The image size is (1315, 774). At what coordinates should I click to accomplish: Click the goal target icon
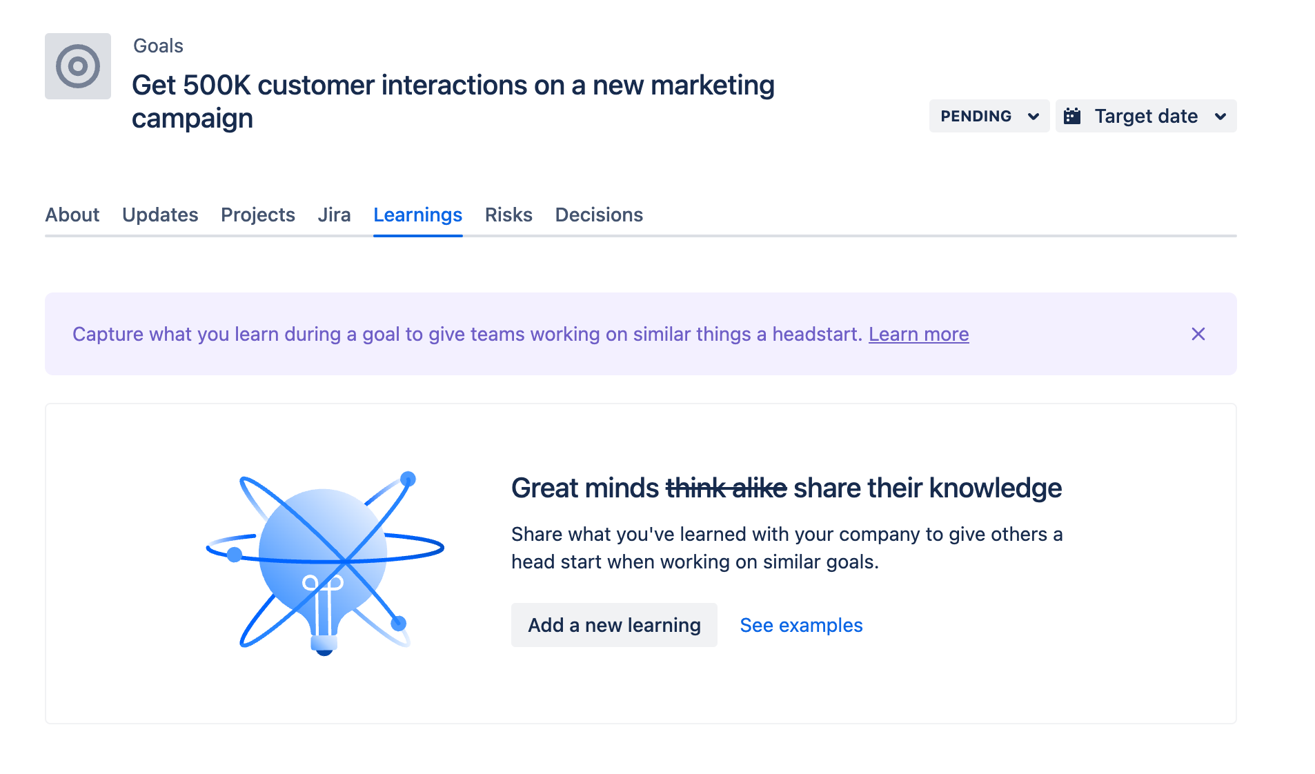coord(78,66)
